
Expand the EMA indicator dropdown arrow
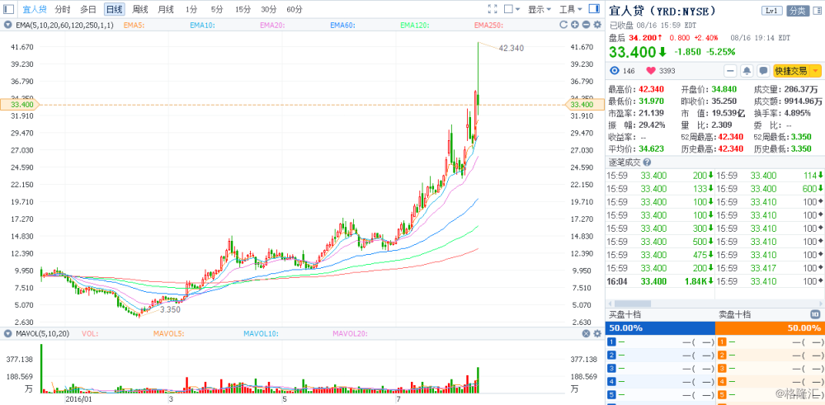(7, 25)
